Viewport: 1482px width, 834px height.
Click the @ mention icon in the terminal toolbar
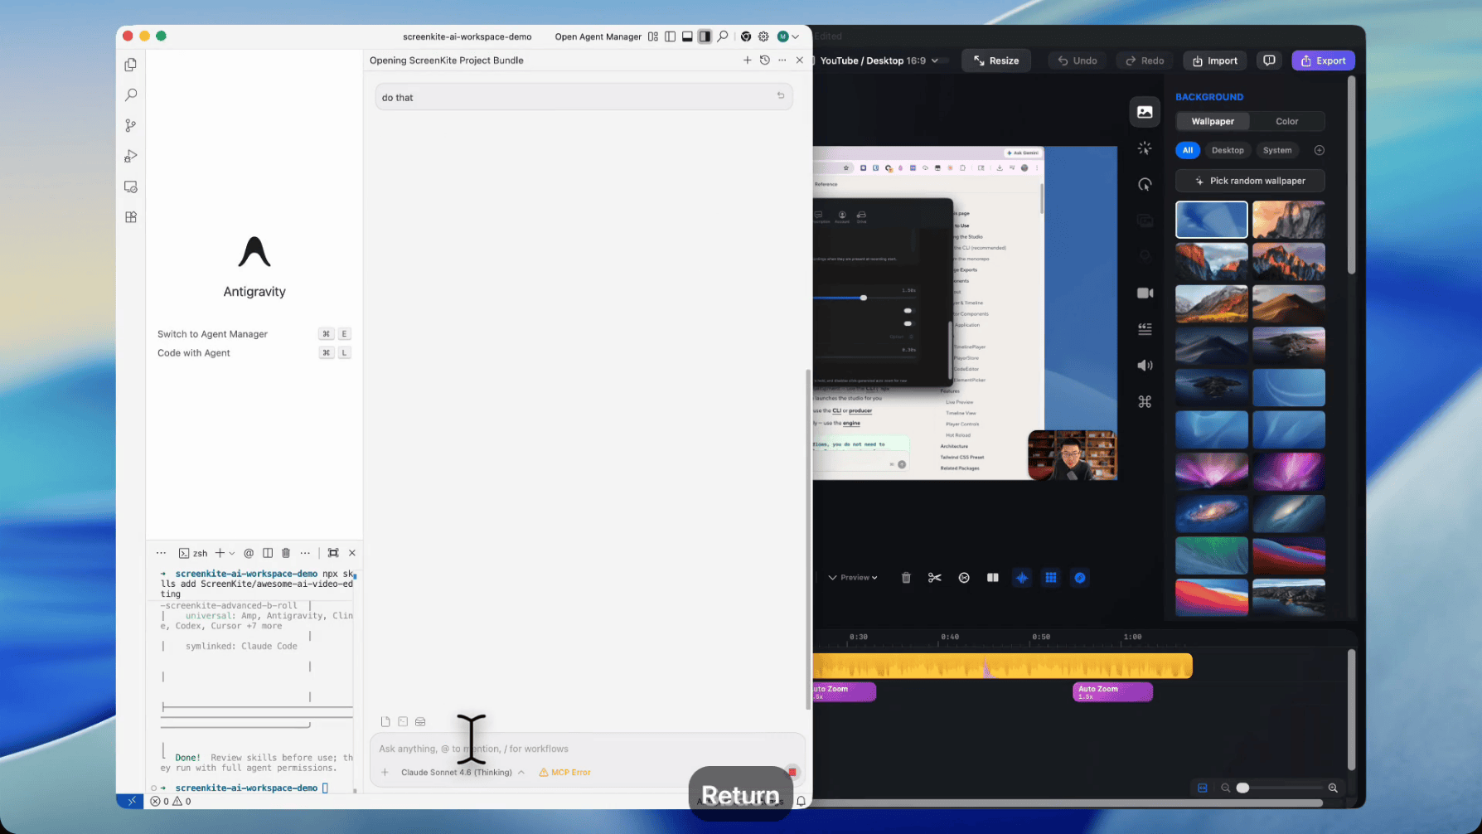click(249, 553)
